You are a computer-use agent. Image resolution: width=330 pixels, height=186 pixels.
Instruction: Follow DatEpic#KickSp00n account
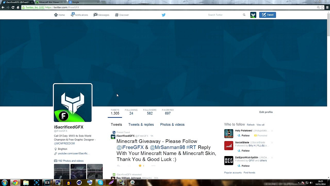[244, 166]
